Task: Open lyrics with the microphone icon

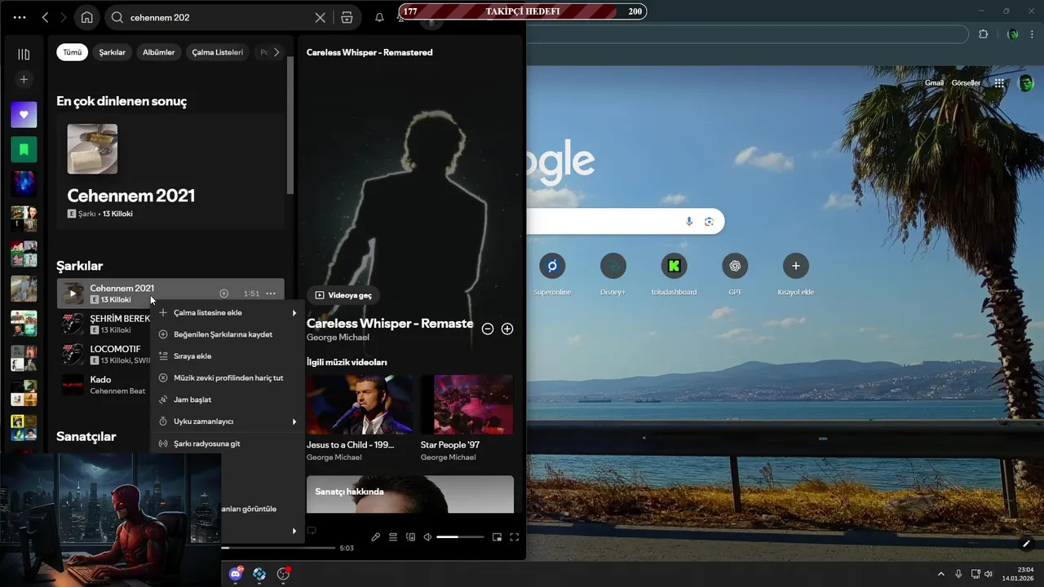Action: [375, 537]
